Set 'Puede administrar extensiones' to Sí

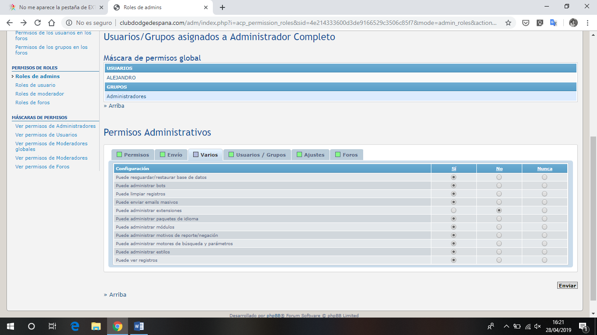coord(454,210)
